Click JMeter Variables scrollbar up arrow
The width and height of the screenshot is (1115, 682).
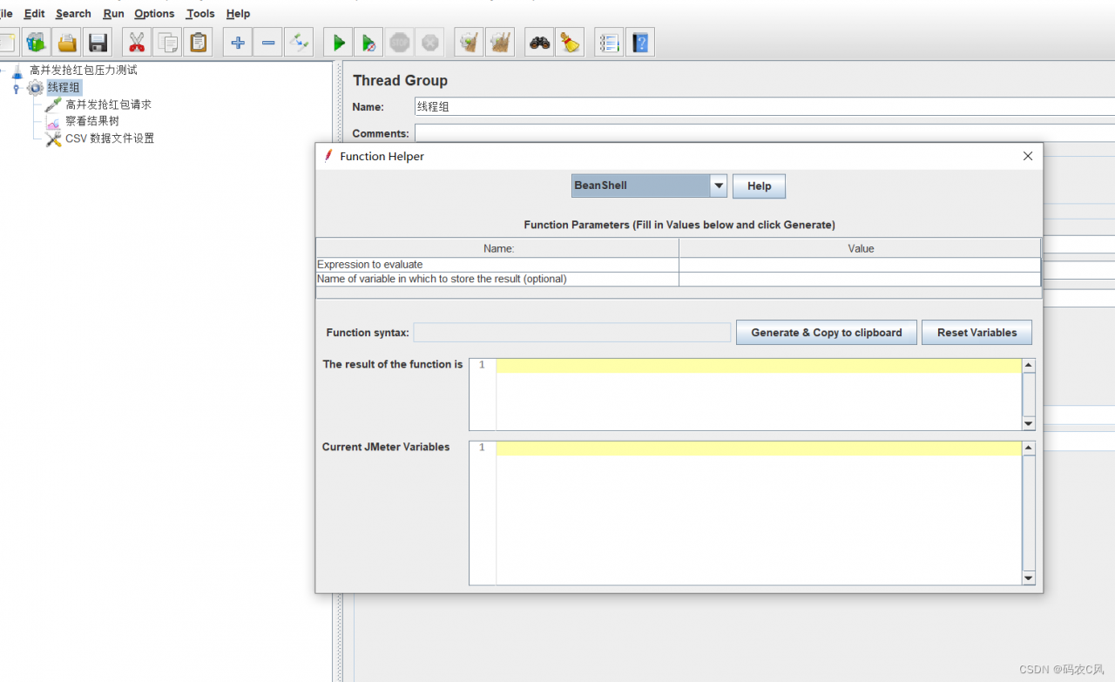pos(1029,449)
